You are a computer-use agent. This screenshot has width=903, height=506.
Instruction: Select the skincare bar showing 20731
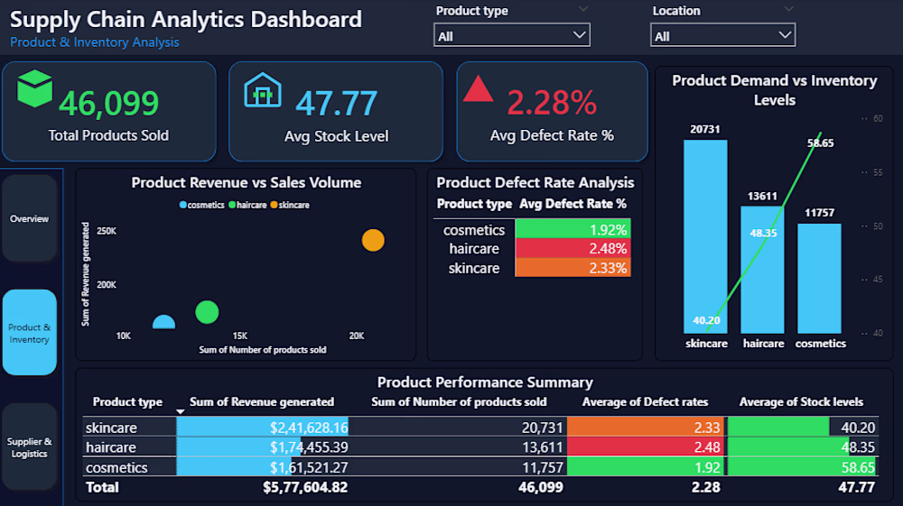click(704, 235)
